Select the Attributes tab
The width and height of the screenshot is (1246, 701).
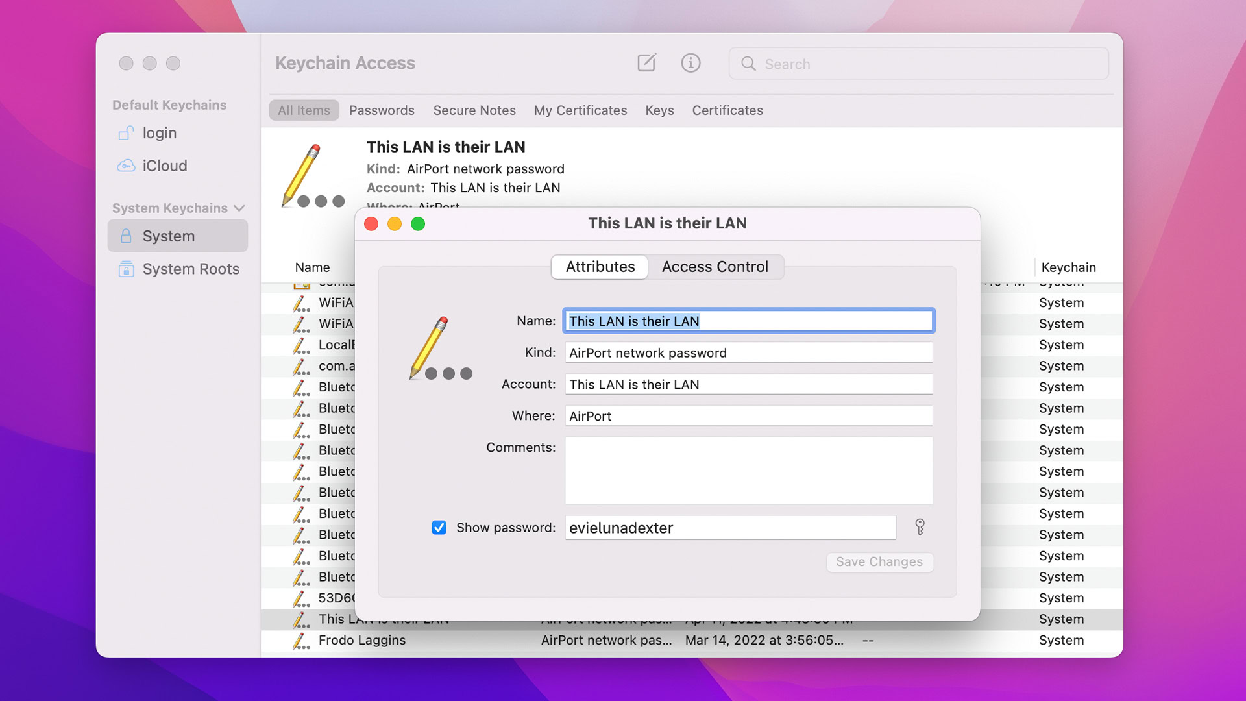click(600, 266)
